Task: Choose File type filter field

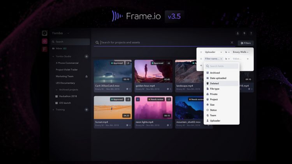Action: click(x=222, y=89)
